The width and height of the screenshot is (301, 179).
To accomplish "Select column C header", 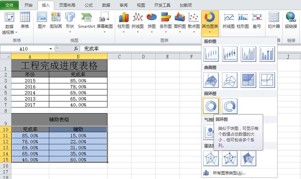I will coord(119,57).
